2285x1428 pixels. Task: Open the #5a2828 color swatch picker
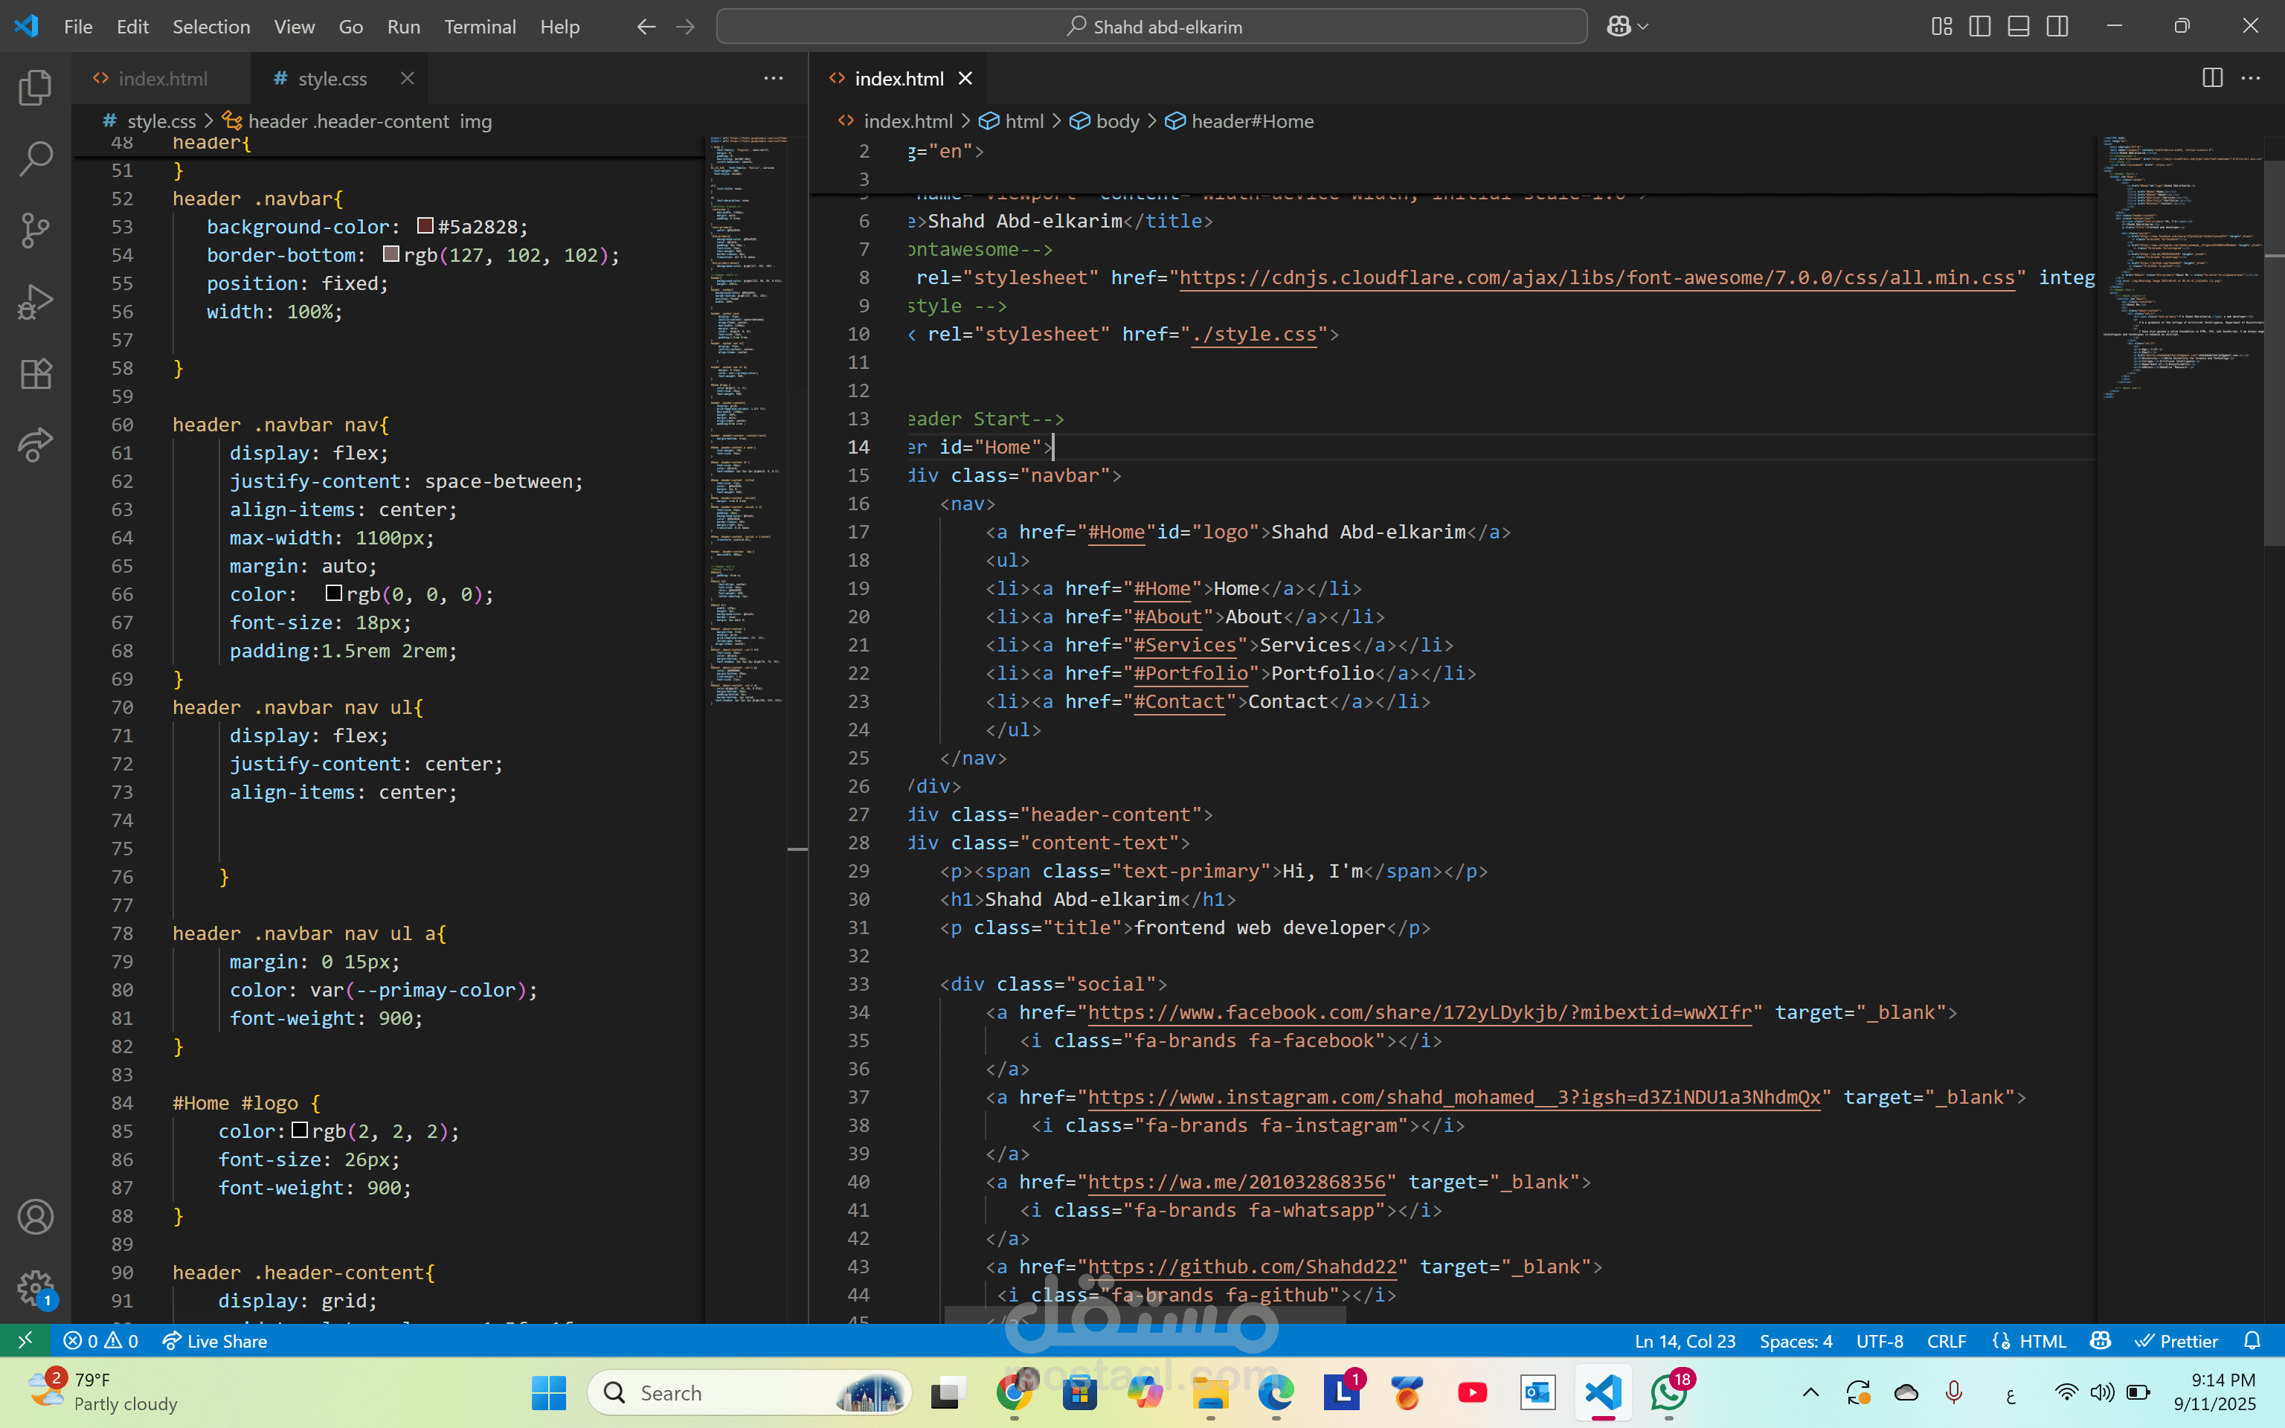(x=425, y=227)
